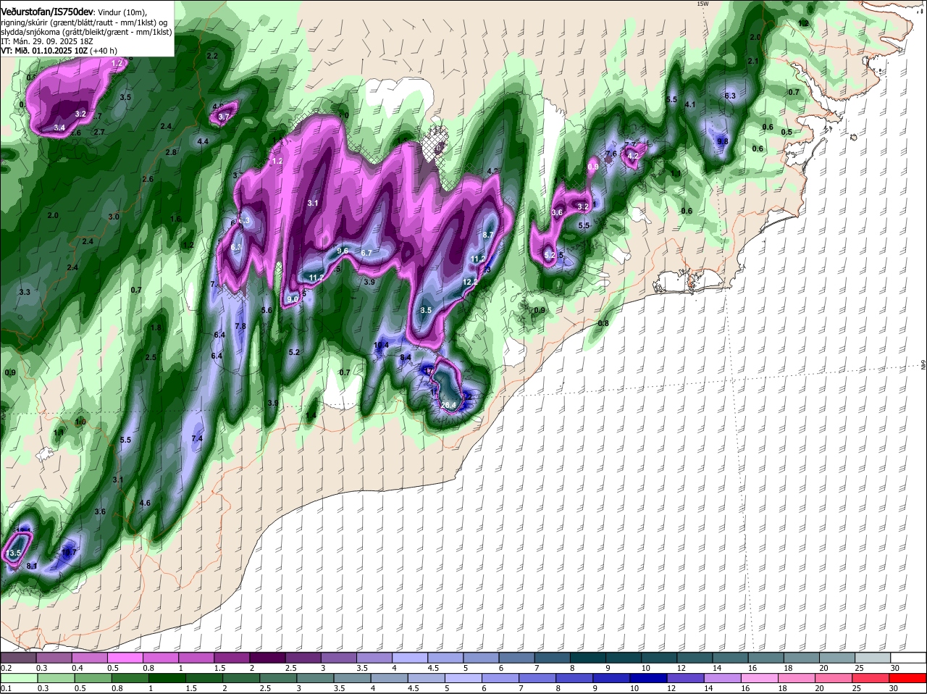Click the 2.8 precipitation value
Screen dimensions: 927x694
171,152
